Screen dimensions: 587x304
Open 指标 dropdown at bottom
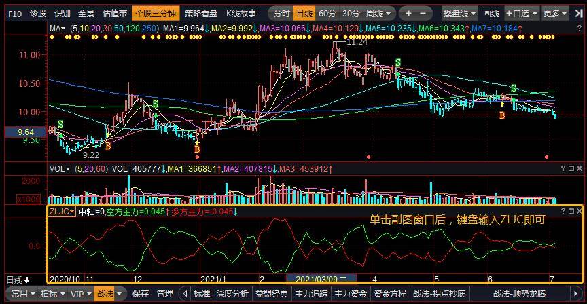(x=53, y=294)
